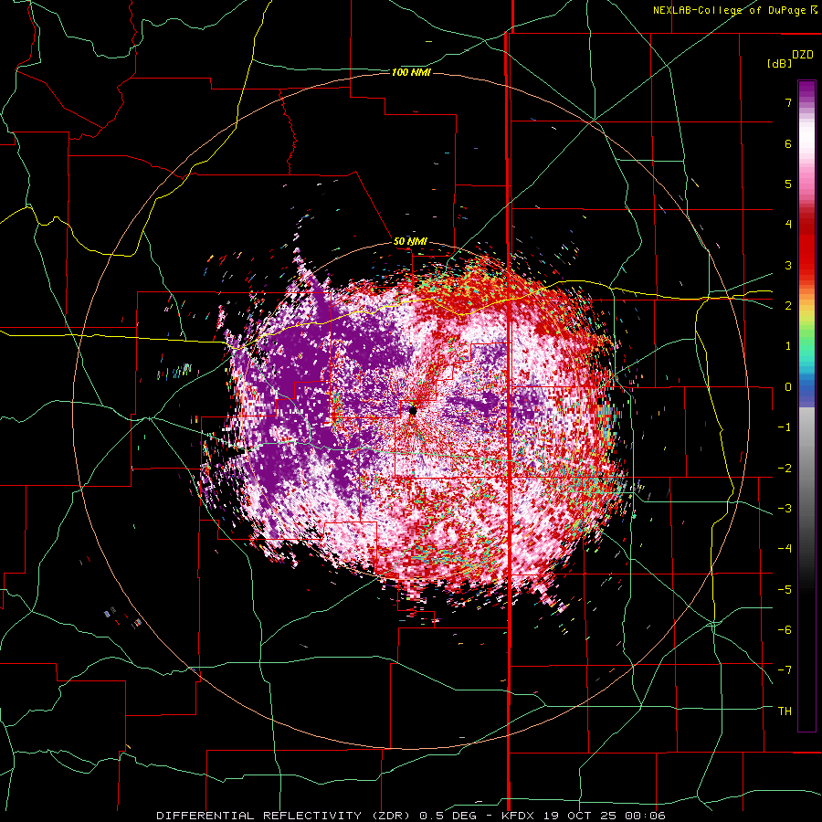Click the Differential Reflectivity KFDX caption text
Viewport: 822px width, 822px height.
point(411,816)
